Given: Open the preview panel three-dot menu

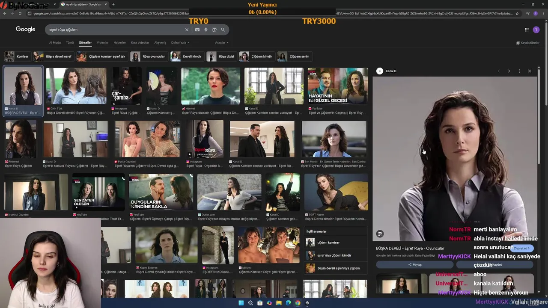Looking at the screenshot, I should point(519,71).
